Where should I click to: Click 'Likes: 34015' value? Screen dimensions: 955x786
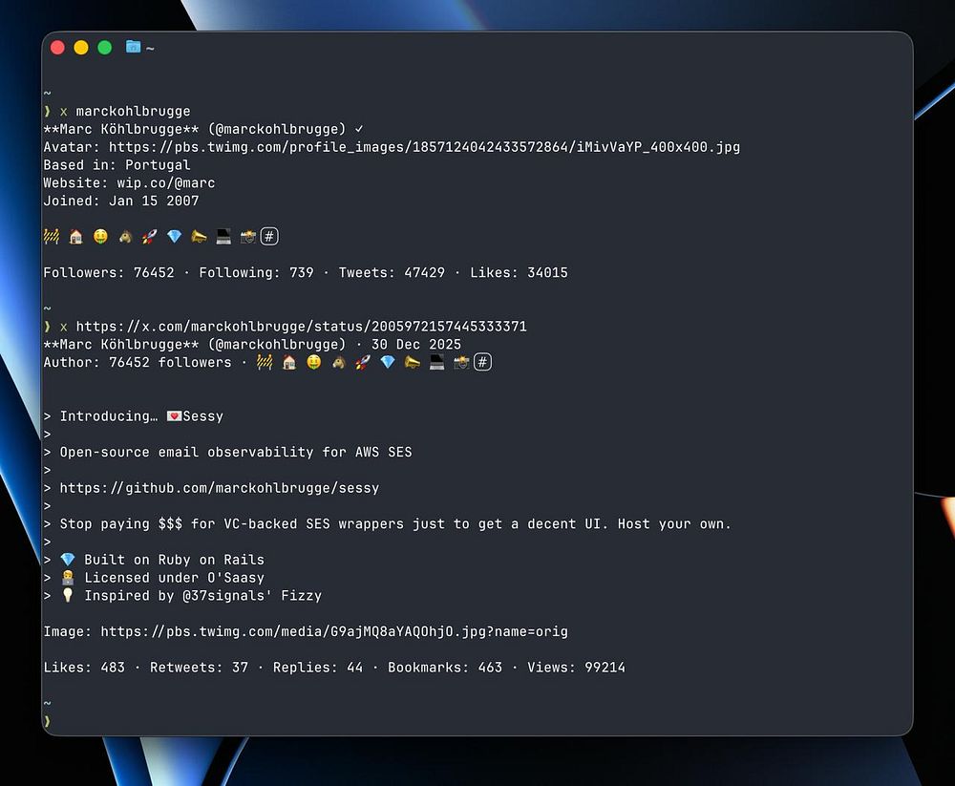tap(519, 272)
